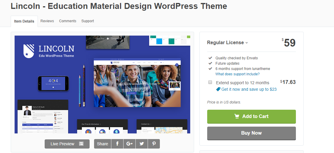334x153 pixels.
Task: Open the Support tab
Action: [x=88, y=21]
